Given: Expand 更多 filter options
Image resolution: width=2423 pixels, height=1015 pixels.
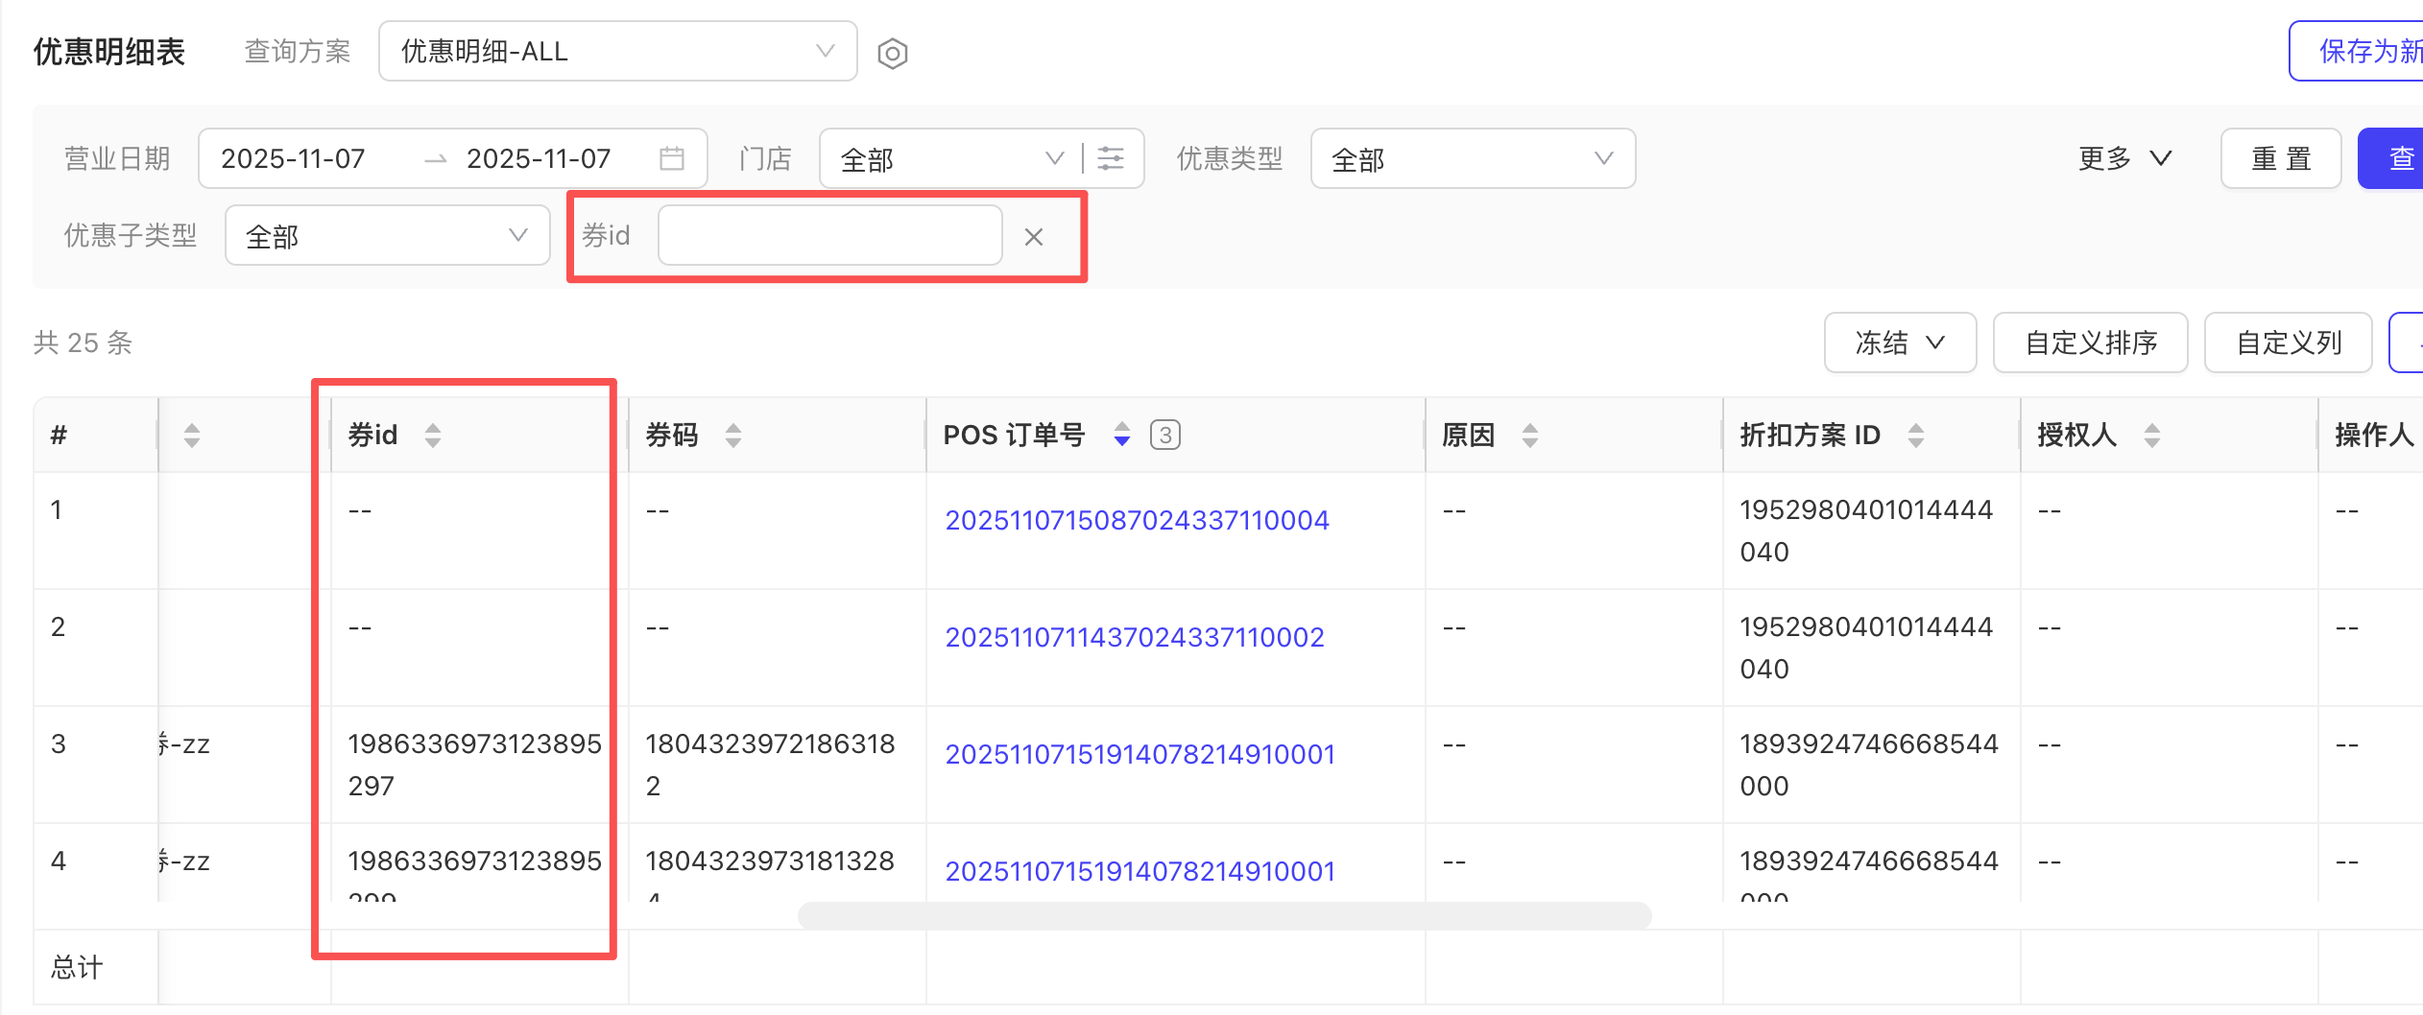Looking at the screenshot, I should (2123, 158).
